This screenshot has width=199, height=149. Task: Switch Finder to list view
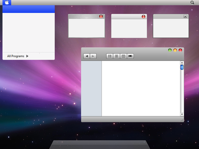pos(116,56)
